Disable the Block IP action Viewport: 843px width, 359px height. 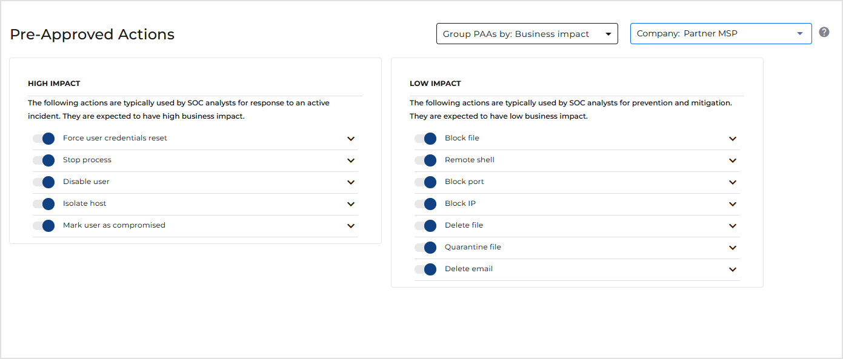pyautogui.click(x=425, y=204)
